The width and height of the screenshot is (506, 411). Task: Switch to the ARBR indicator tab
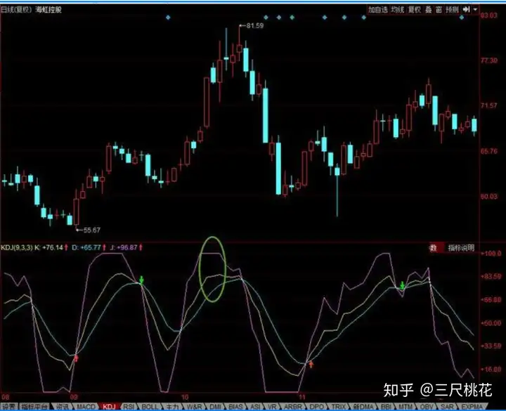pyautogui.click(x=292, y=407)
